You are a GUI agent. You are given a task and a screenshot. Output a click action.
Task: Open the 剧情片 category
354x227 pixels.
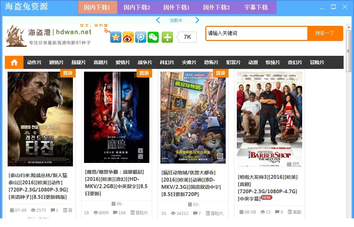coord(56,62)
